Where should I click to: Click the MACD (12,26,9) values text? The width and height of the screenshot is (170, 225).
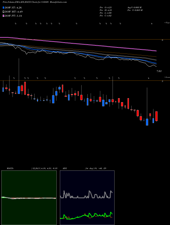click(x=44, y=168)
